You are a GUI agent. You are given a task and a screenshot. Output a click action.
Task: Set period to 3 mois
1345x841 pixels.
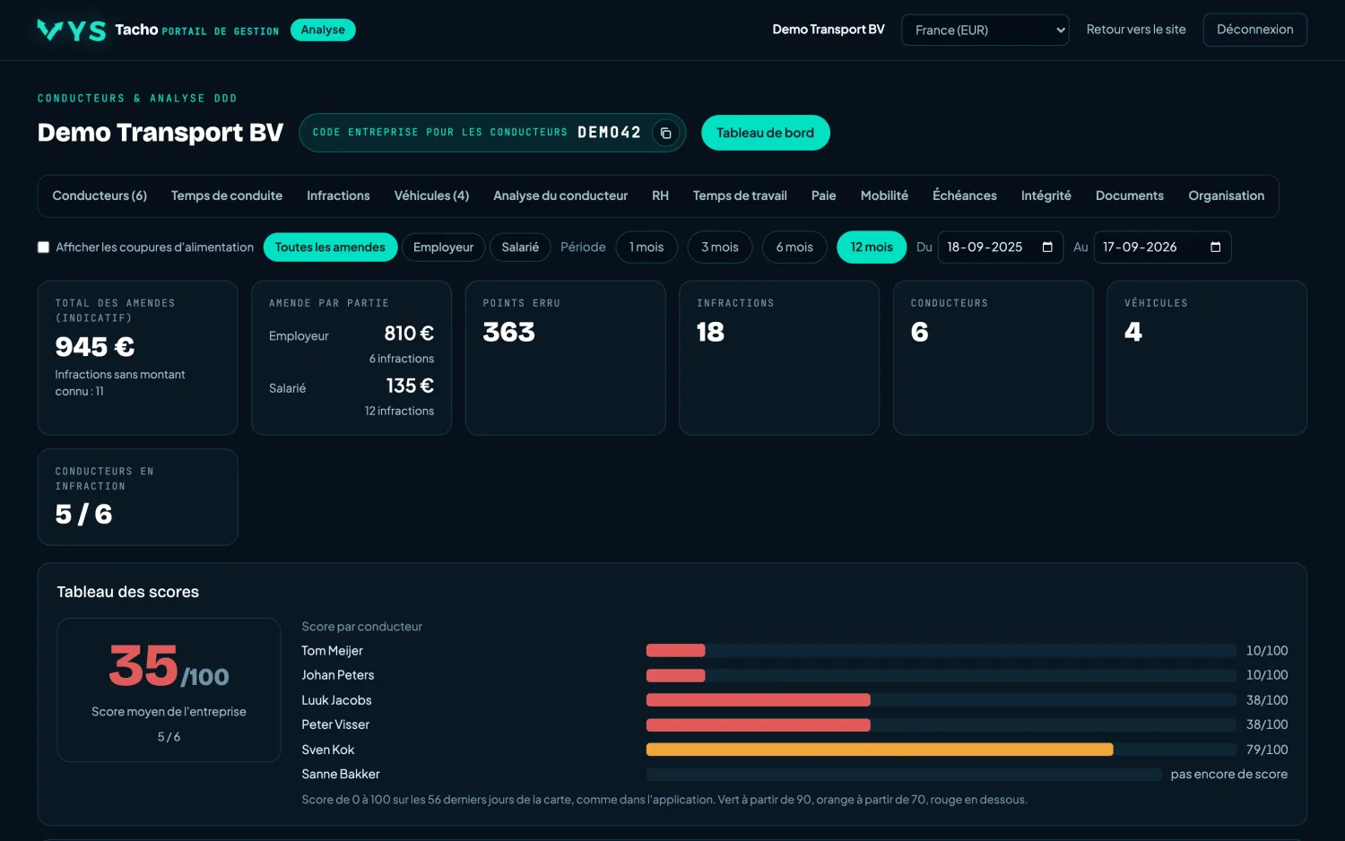[720, 247]
